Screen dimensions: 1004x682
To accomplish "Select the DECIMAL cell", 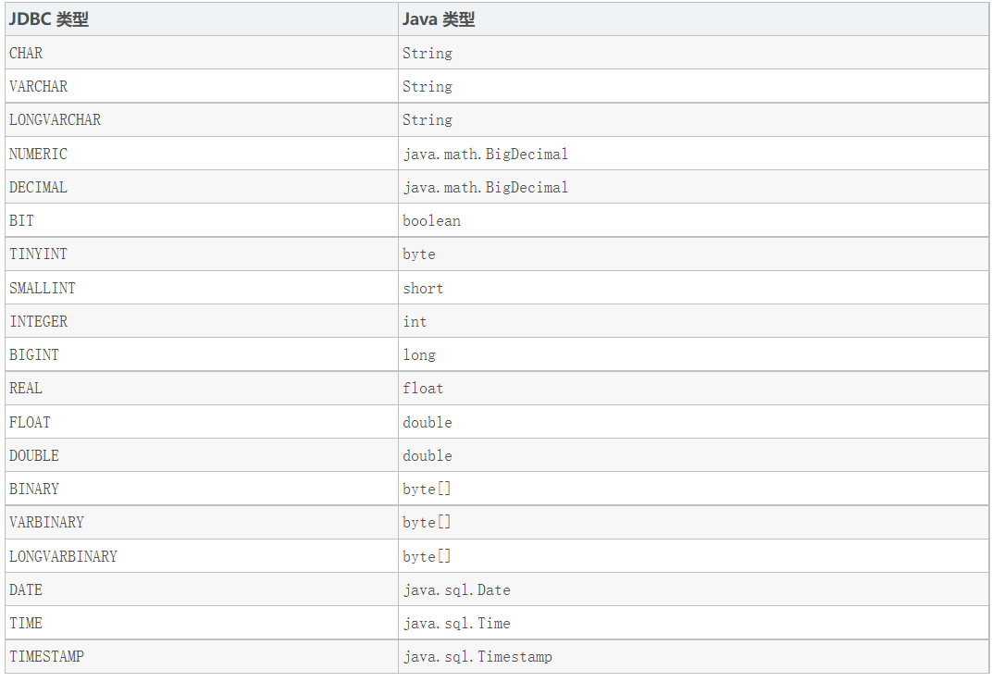I will 201,187.
